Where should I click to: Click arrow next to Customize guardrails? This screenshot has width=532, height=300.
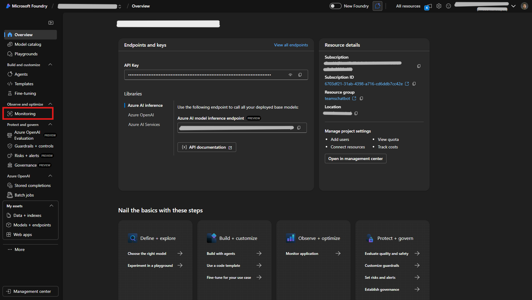click(417, 265)
